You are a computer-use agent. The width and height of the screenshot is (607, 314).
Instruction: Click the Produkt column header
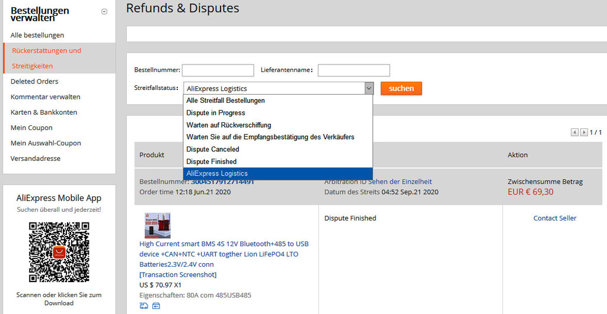point(152,155)
